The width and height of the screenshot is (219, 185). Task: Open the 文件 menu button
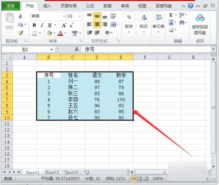click(x=11, y=6)
